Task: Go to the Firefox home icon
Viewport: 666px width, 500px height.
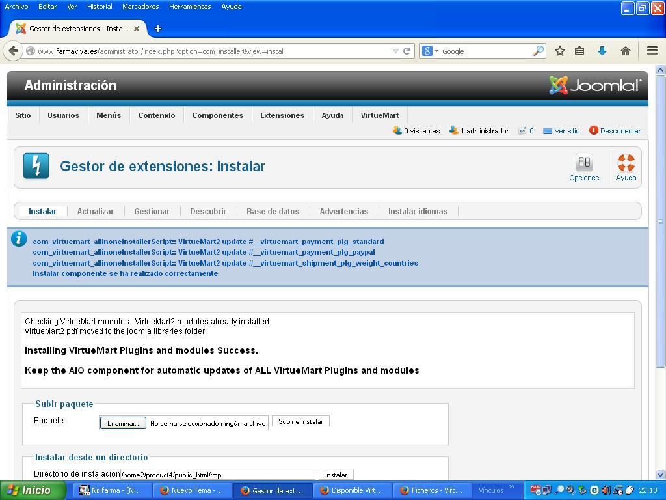Action: coord(625,51)
